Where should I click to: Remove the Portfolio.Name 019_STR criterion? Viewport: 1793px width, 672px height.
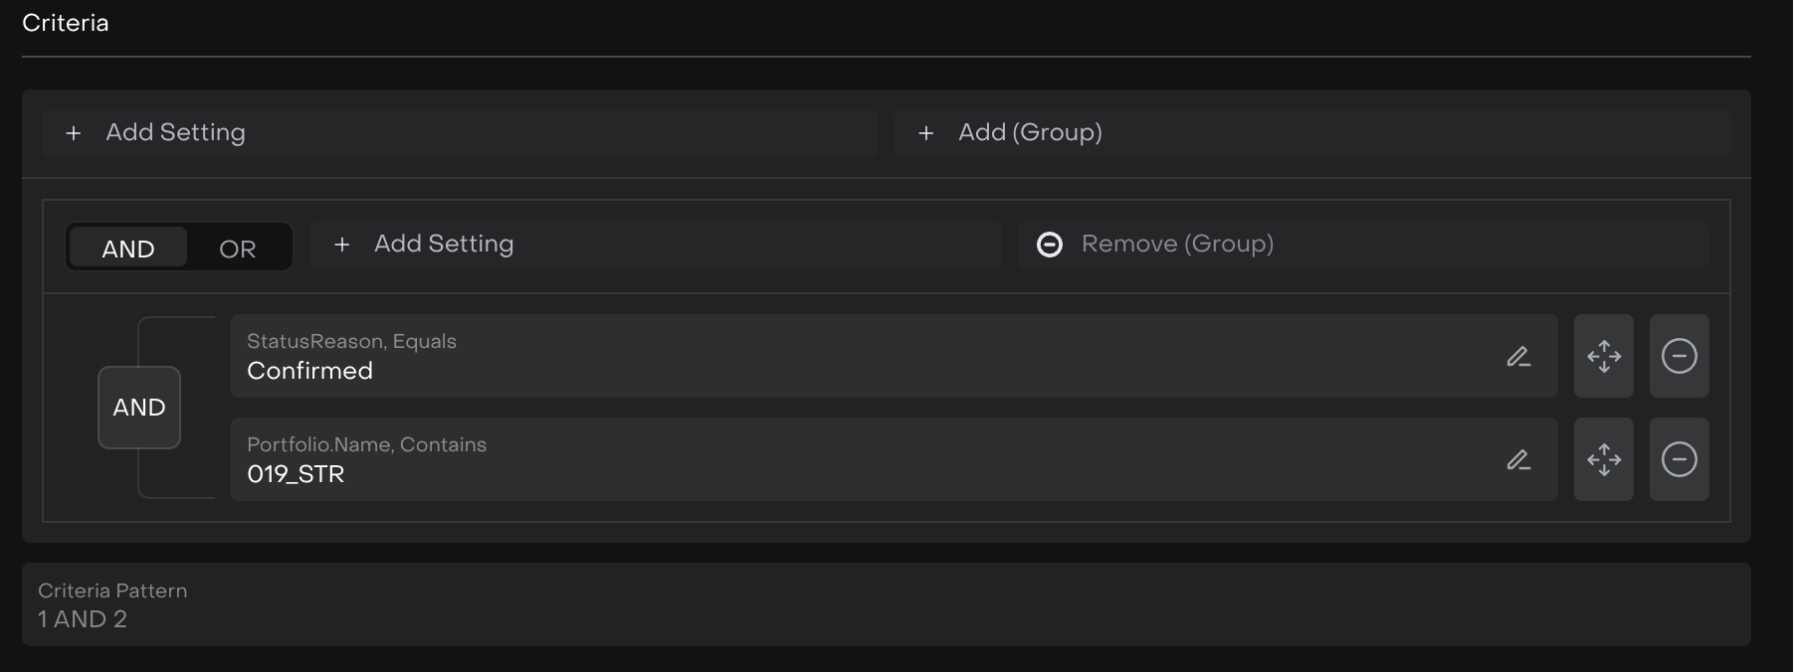(x=1679, y=460)
